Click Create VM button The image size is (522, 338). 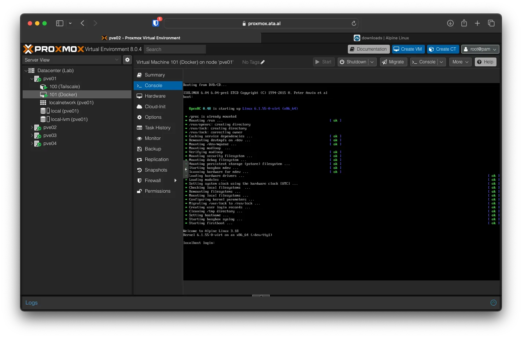click(408, 49)
